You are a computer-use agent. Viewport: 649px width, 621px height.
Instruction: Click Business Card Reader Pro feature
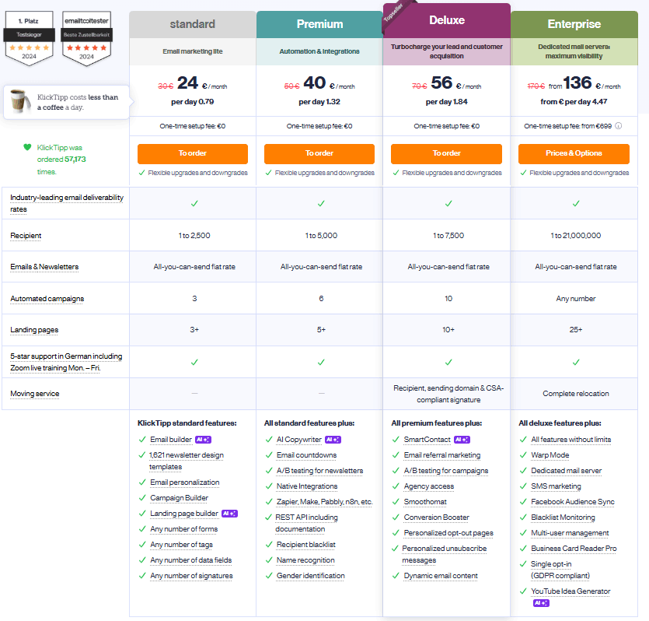574,549
